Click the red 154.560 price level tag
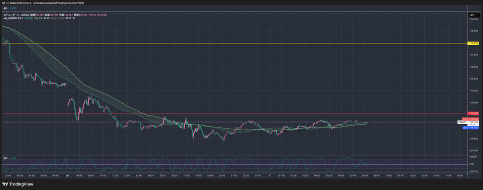The image size is (483, 190). click(473, 113)
